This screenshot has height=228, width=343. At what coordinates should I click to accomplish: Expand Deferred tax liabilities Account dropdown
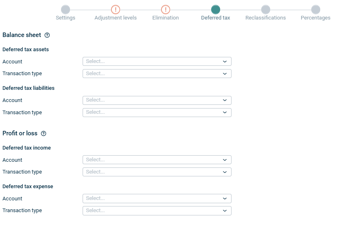click(157, 100)
